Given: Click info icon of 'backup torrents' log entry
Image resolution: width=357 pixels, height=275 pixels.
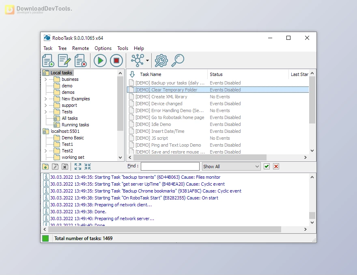Looking at the screenshot, I should click(x=46, y=177).
